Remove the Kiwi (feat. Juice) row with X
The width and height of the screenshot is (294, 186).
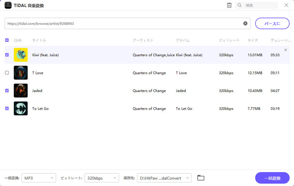click(285, 50)
